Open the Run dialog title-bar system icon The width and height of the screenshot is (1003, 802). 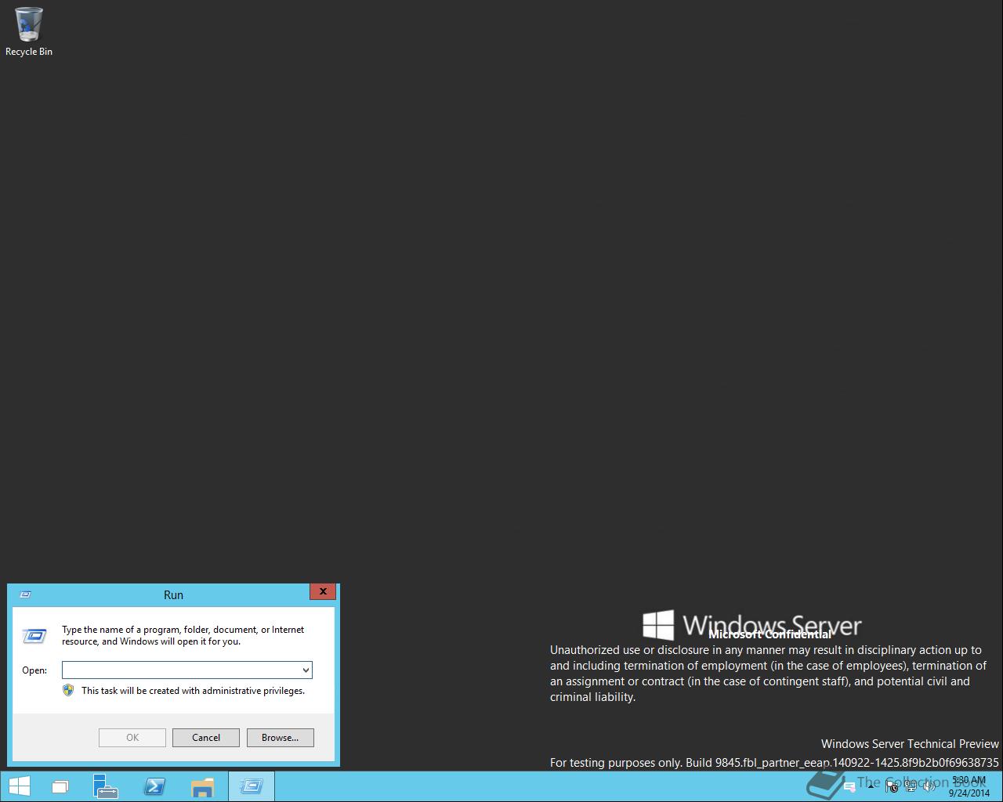24,594
